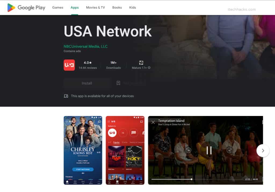Pause the Temptation Island video preview

(x=209, y=150)
